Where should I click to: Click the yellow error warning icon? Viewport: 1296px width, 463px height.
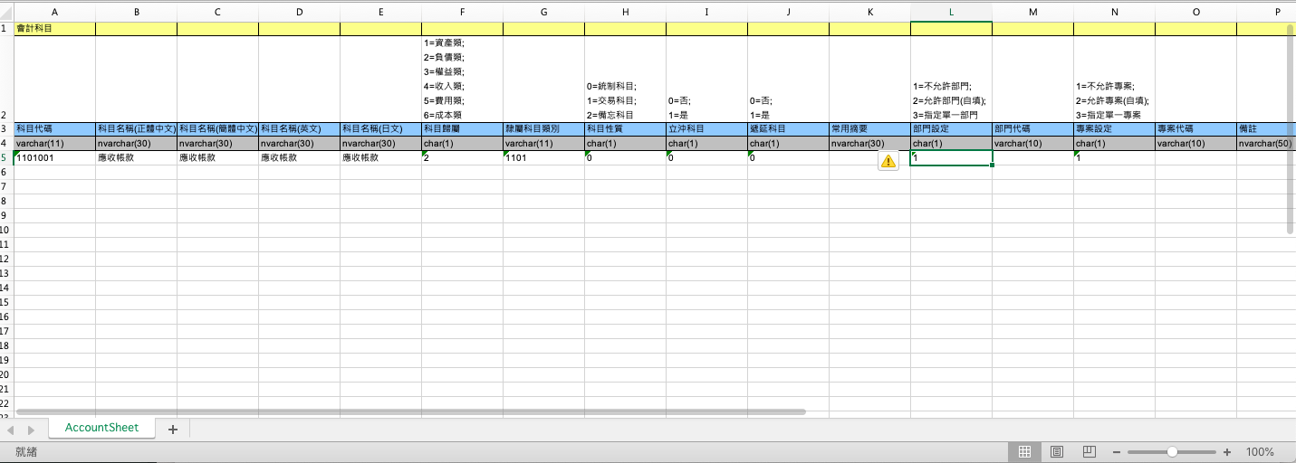tap(888, 161)
